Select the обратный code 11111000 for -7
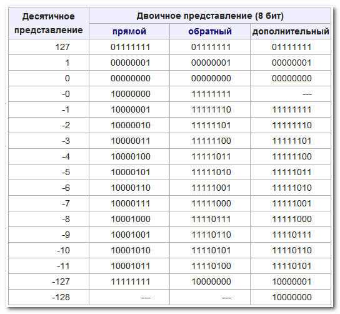 [x=211, y=203]
